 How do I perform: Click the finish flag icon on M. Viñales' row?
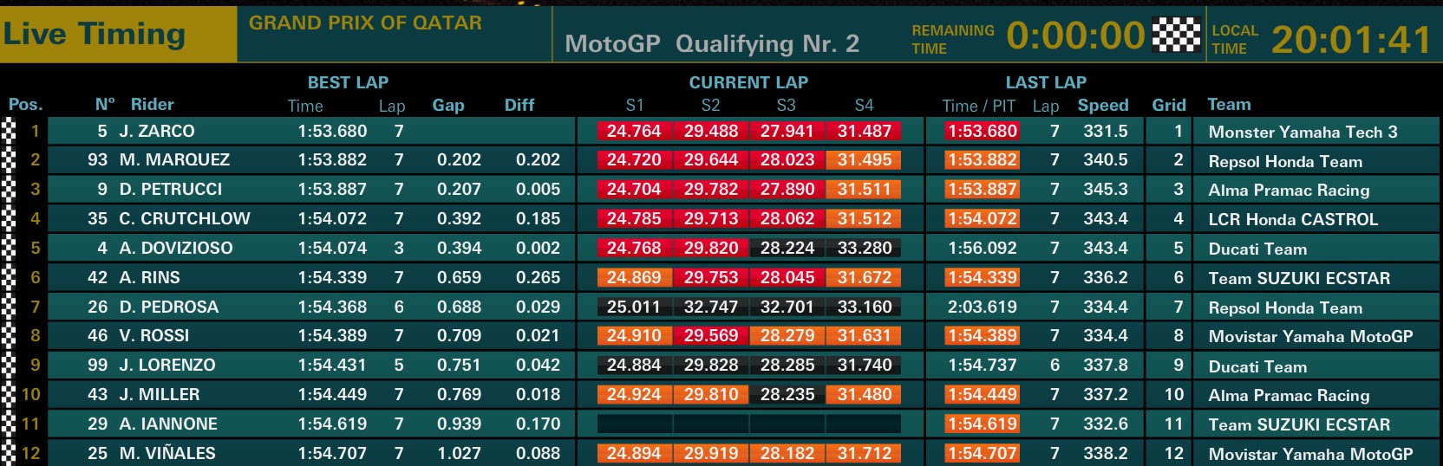pyautogui.click(x=9, y=453)
